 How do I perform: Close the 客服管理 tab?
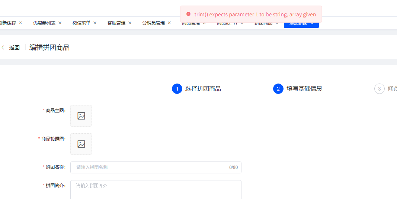(130, 23)
